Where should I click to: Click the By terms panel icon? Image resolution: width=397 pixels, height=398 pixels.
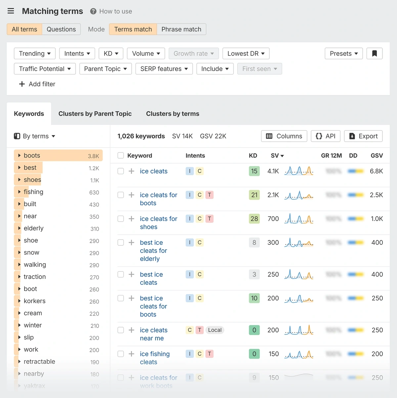(17, 136)
